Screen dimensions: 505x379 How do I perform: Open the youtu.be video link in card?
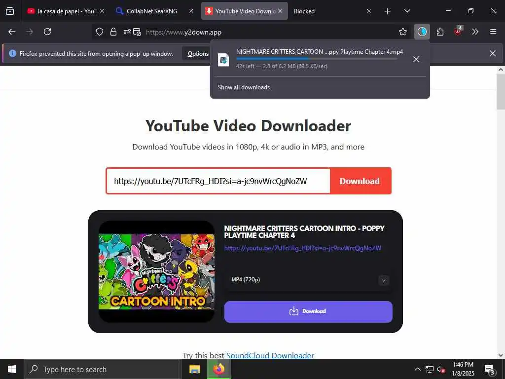[x=303, y=248]
